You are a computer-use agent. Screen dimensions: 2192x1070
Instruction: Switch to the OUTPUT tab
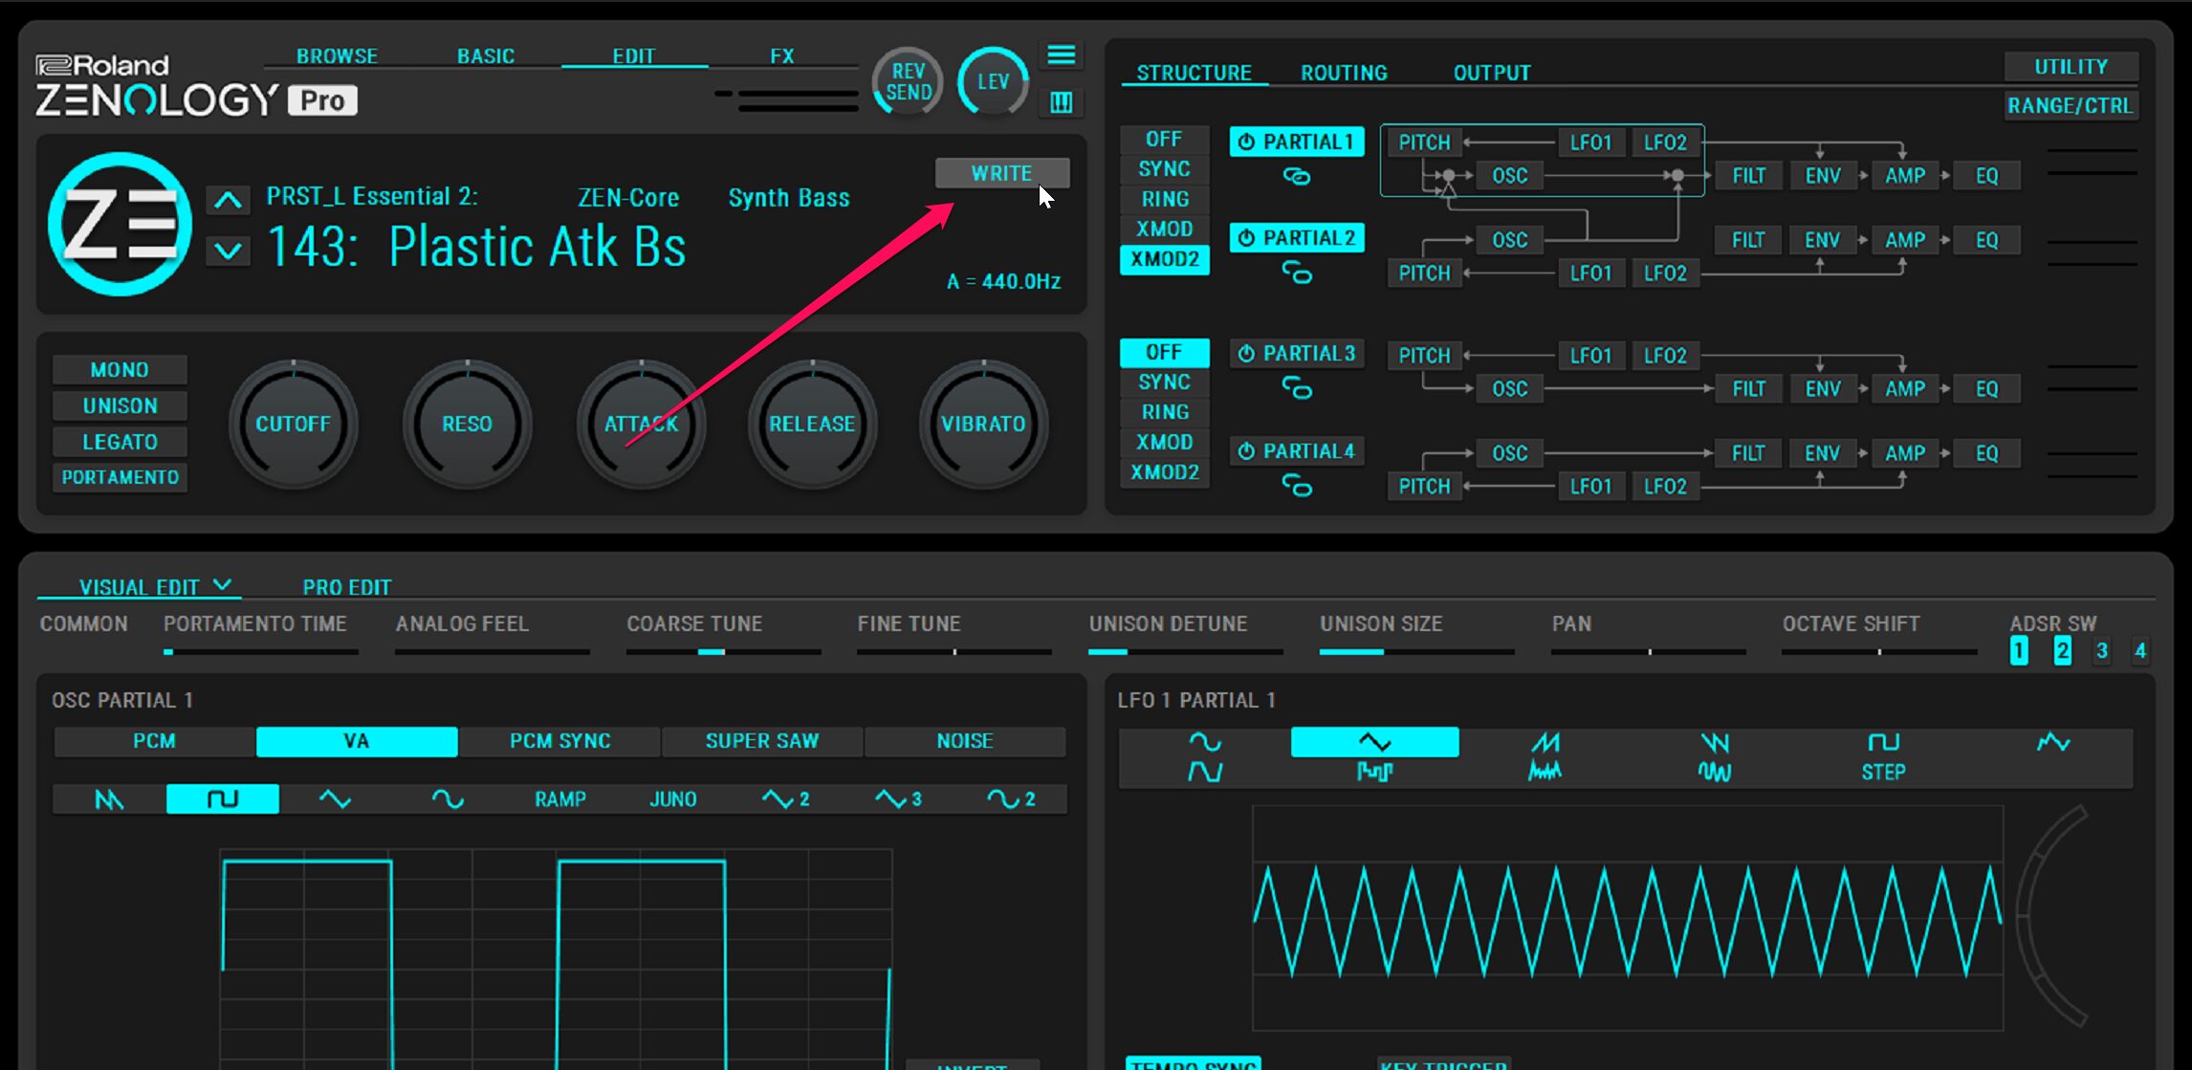click(x=1492, y=73)
